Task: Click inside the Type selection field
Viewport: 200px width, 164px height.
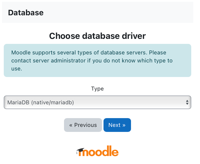Action: 75,102
